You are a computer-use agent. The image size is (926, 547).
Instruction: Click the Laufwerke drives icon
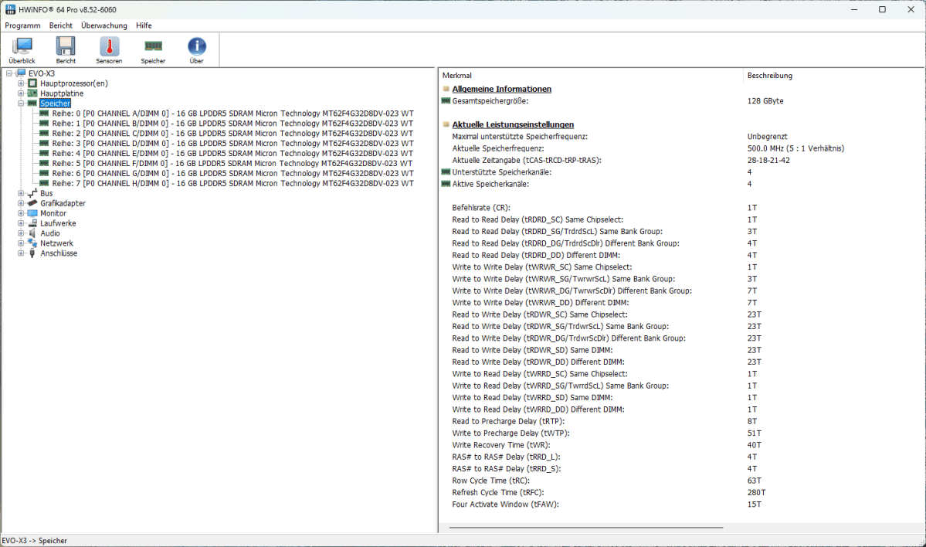coord(32,223)
